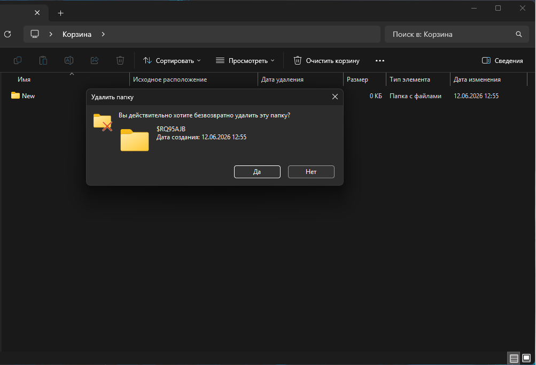This screenshot has width=536, height=365.
Task: Sort by the Размер column header
Action: click(365, 79)
